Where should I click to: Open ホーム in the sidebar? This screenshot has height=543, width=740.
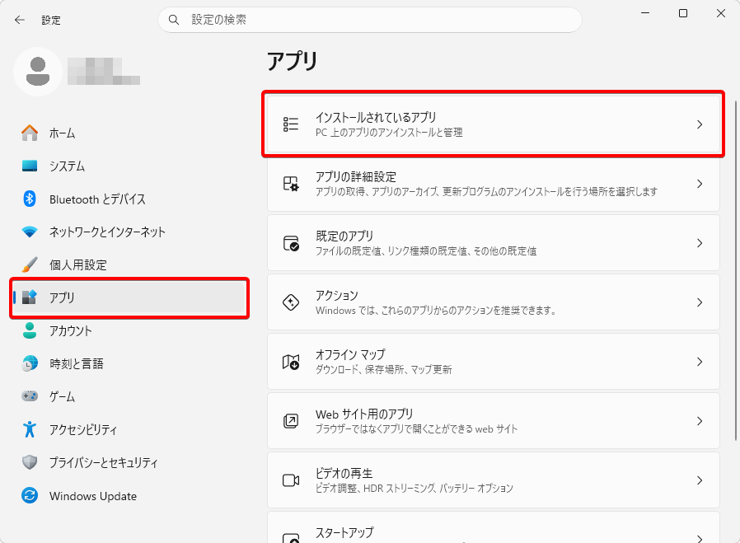(129, 133)
